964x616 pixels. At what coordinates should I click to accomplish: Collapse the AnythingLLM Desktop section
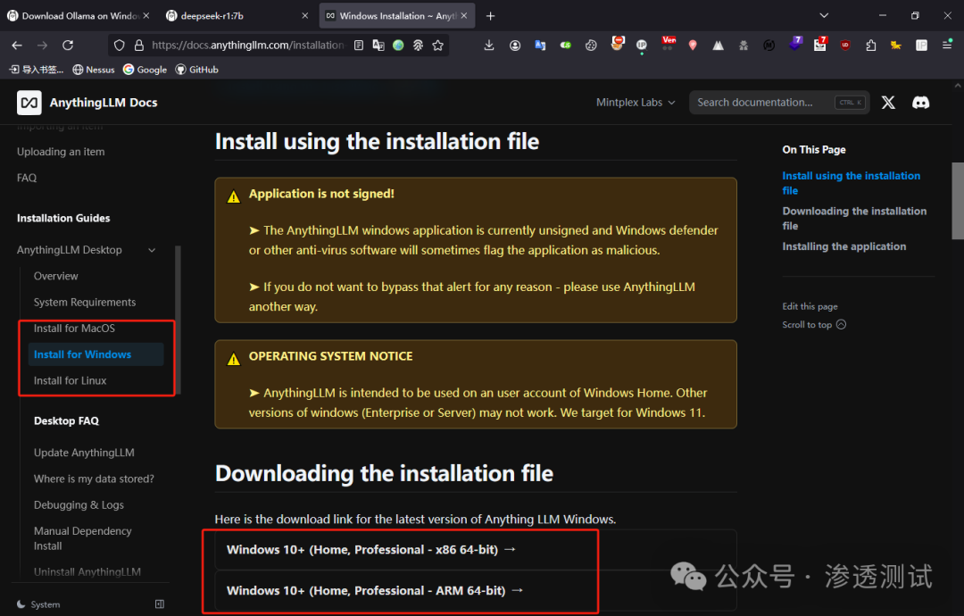coord(152,250)
